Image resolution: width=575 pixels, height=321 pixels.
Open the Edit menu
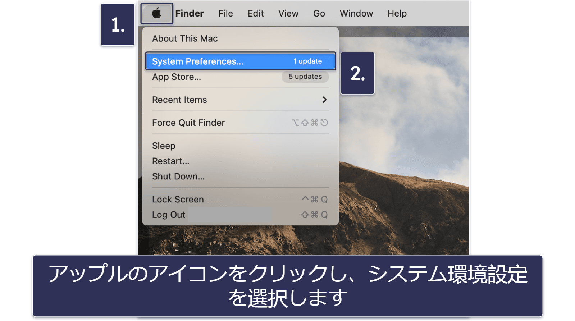[x=256, y=14]
